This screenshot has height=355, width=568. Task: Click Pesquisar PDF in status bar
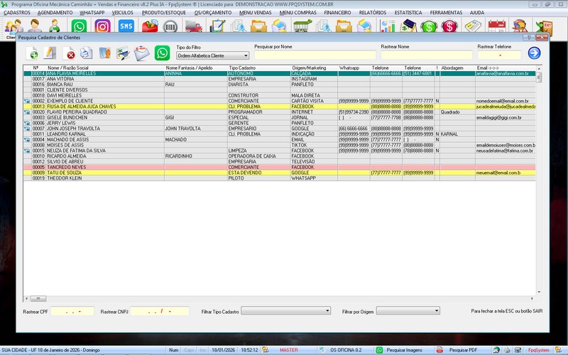tap(464, 350)
